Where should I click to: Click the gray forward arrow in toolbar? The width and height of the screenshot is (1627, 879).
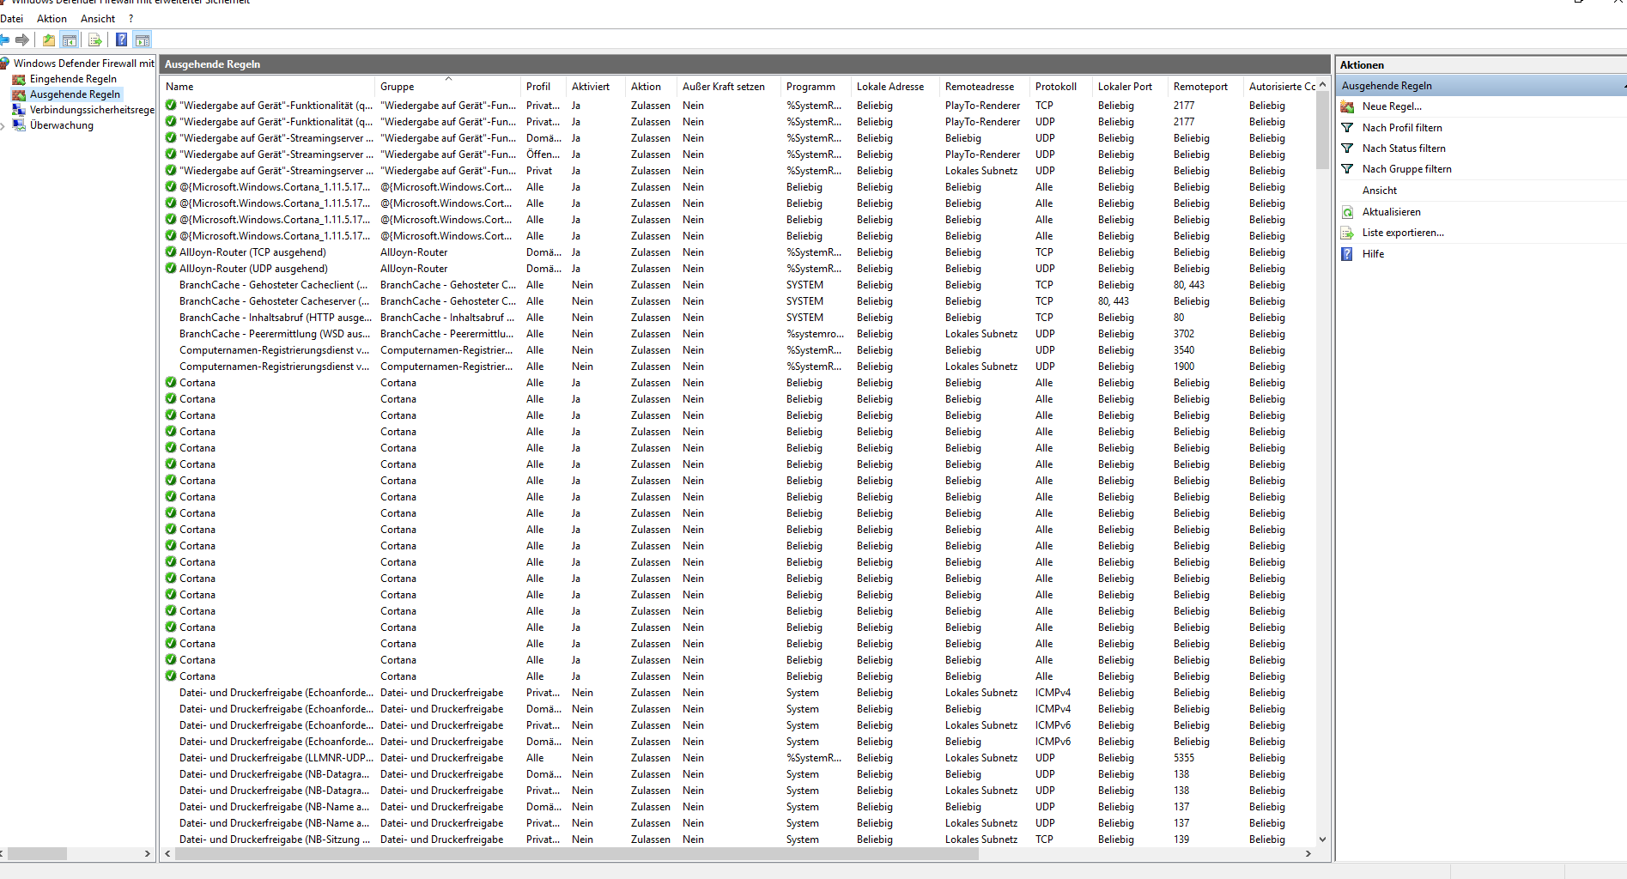pos(22,39)
